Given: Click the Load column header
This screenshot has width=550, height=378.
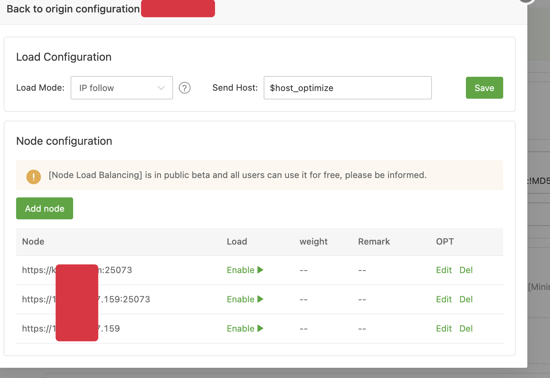Looking at the screenshot, I should coord(237,242).
